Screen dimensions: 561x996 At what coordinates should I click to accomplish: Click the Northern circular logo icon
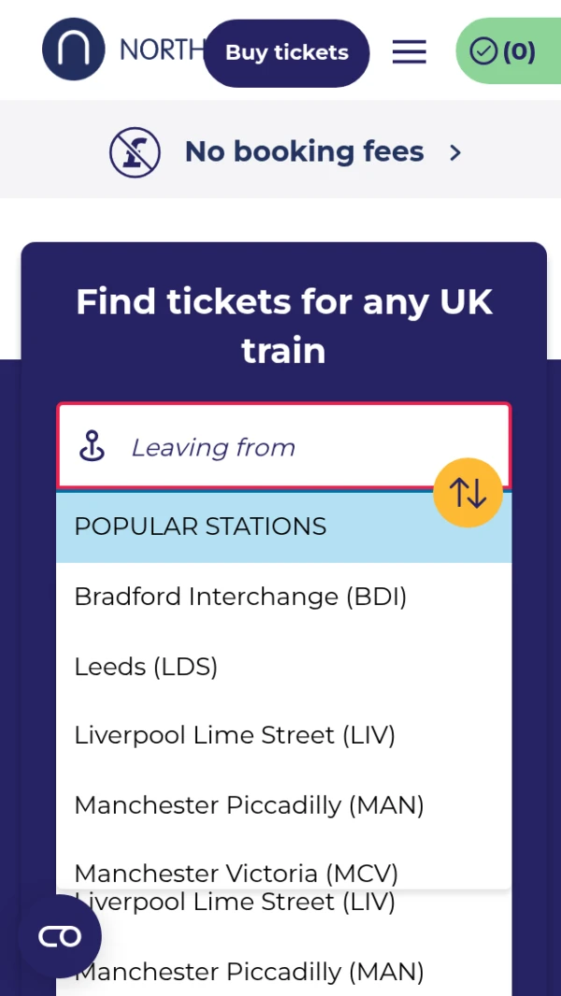[74, 50]
